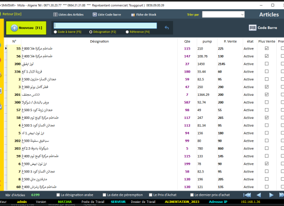Open Liste Code barre

[107, 14]
